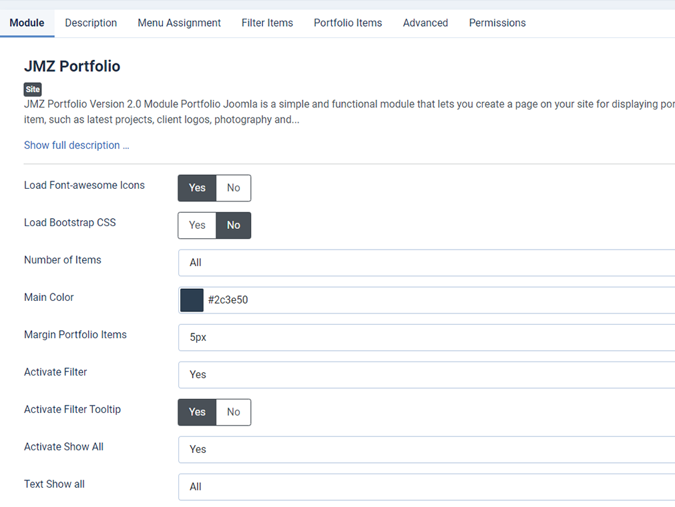The height and width of the screenshot is (507, 675).
Task: Click the Text Show all label
Action: click(x=54, y=484)
